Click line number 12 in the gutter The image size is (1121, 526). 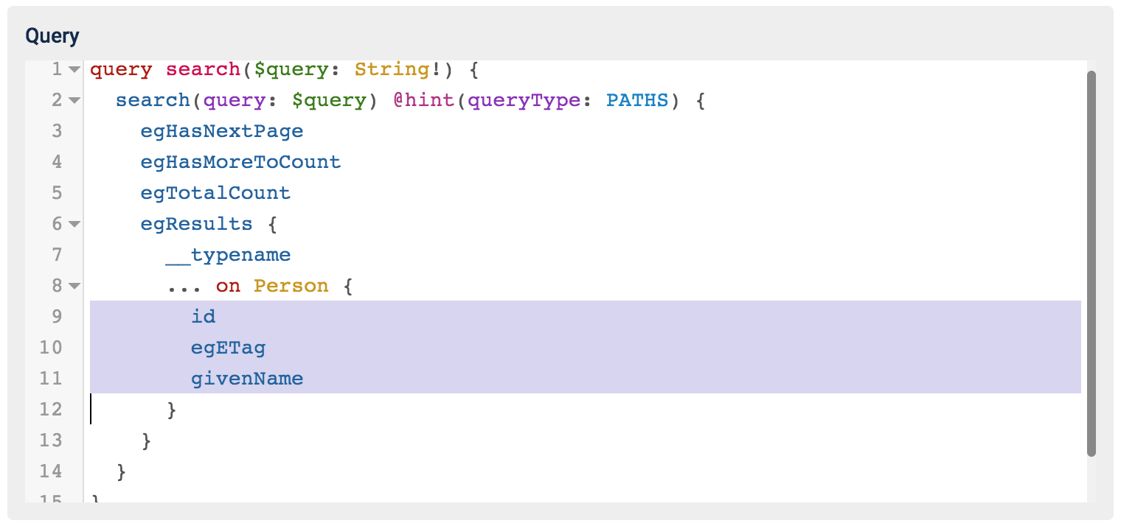51,410
